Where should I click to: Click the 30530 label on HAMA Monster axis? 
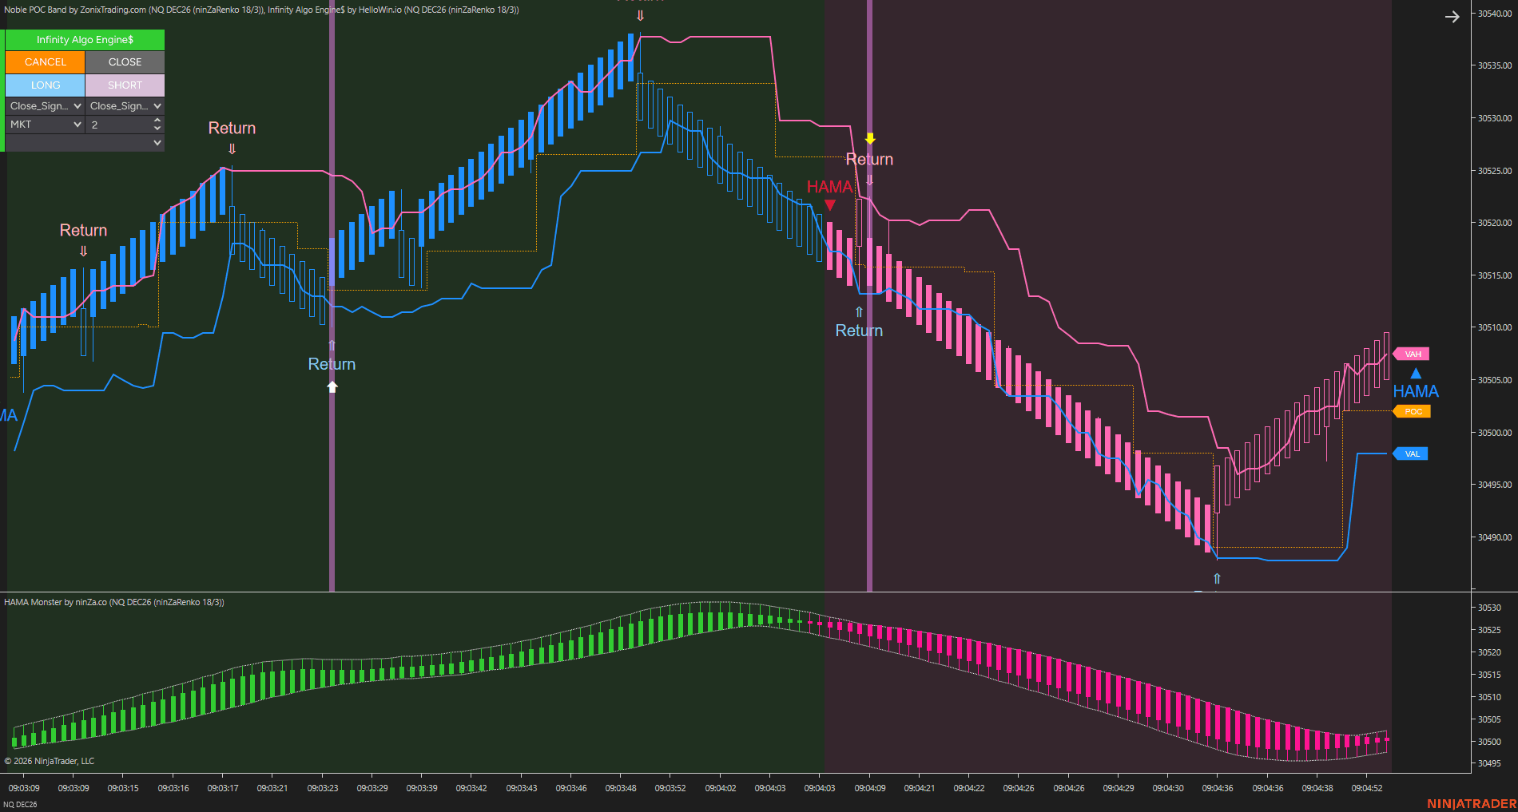coord(1489,608)
